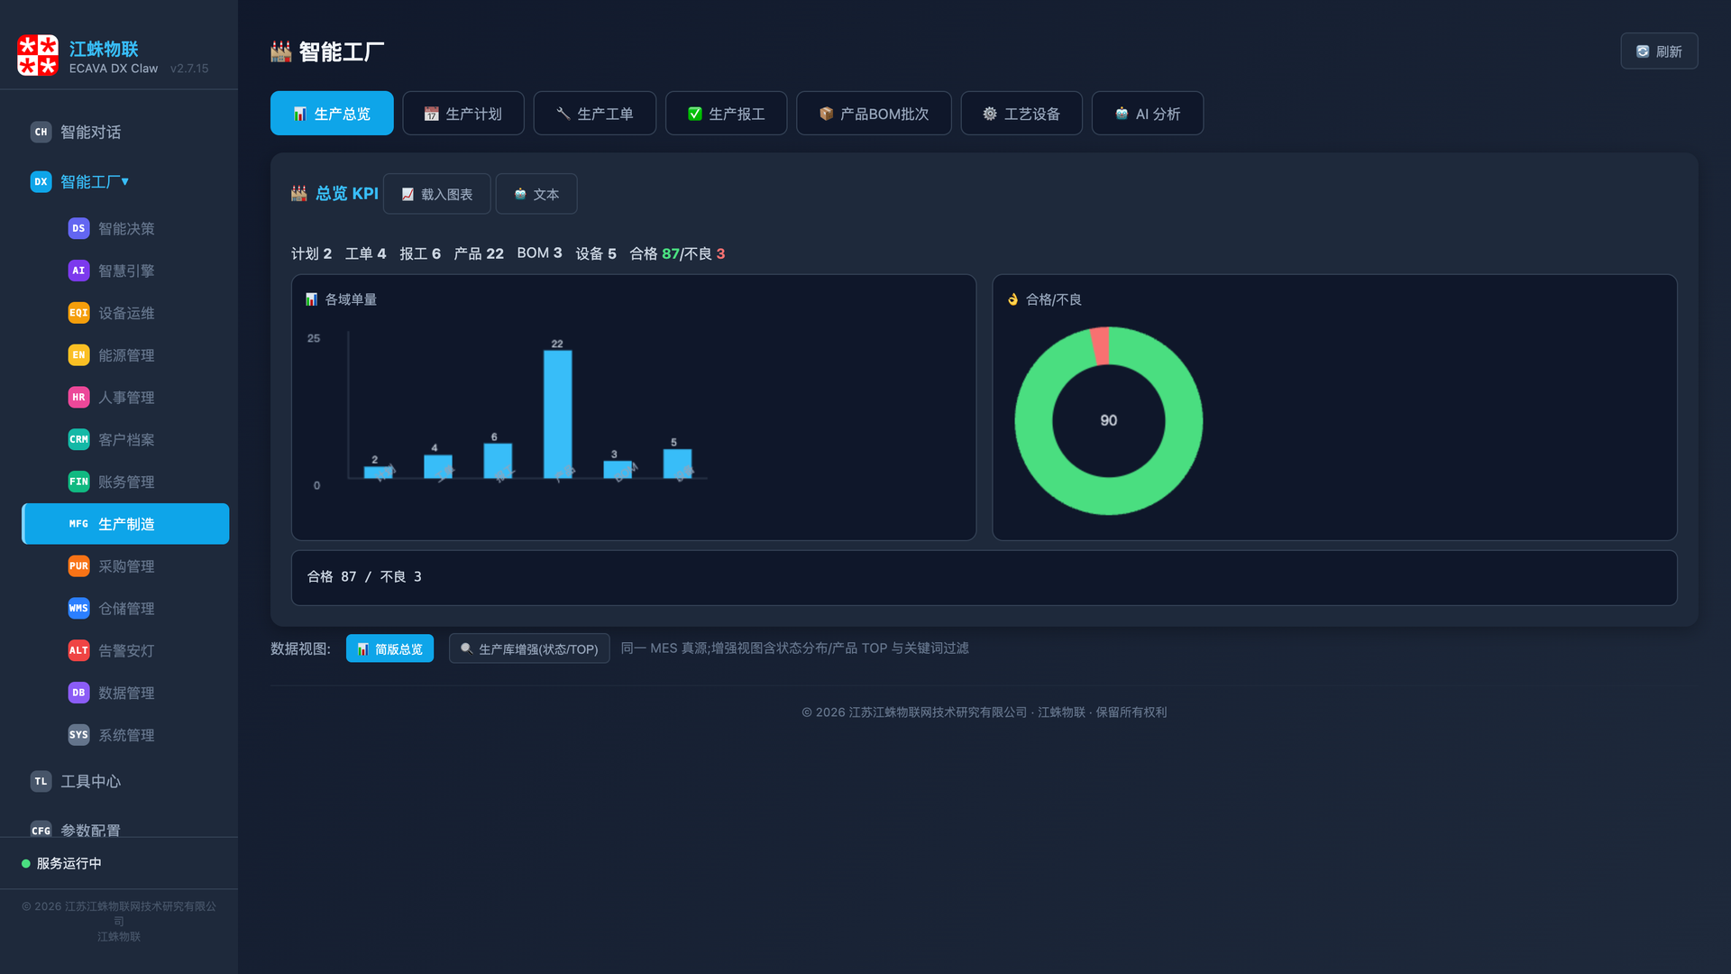Switch to the AI 分析 tab
1731x974 pixels.
1148,114
